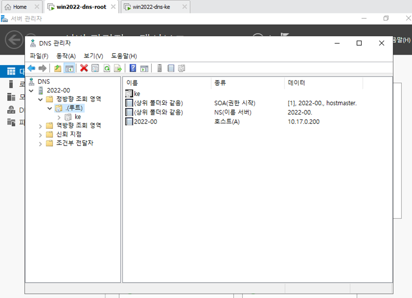The image size is (412, 298).
Task: Click the new server tower toolbar icon
Action: tap(159, 68)
